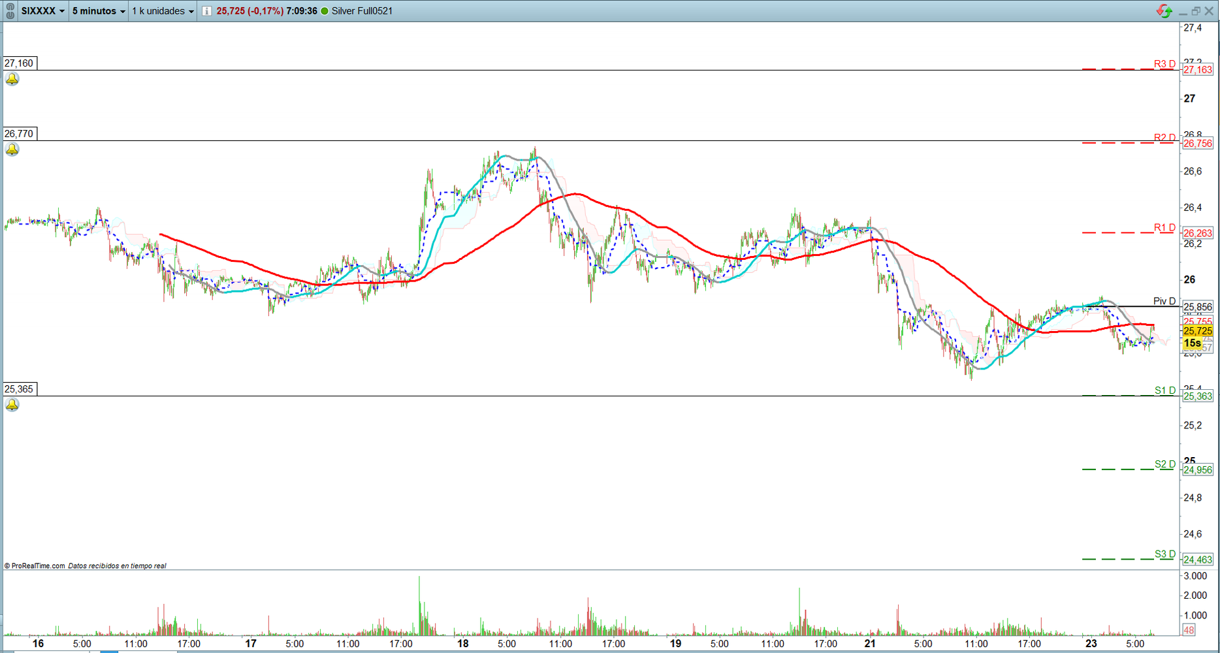Click the S3 D support label
The height and width of the screenshot is (653, 1220).
tap(1165, 554)
